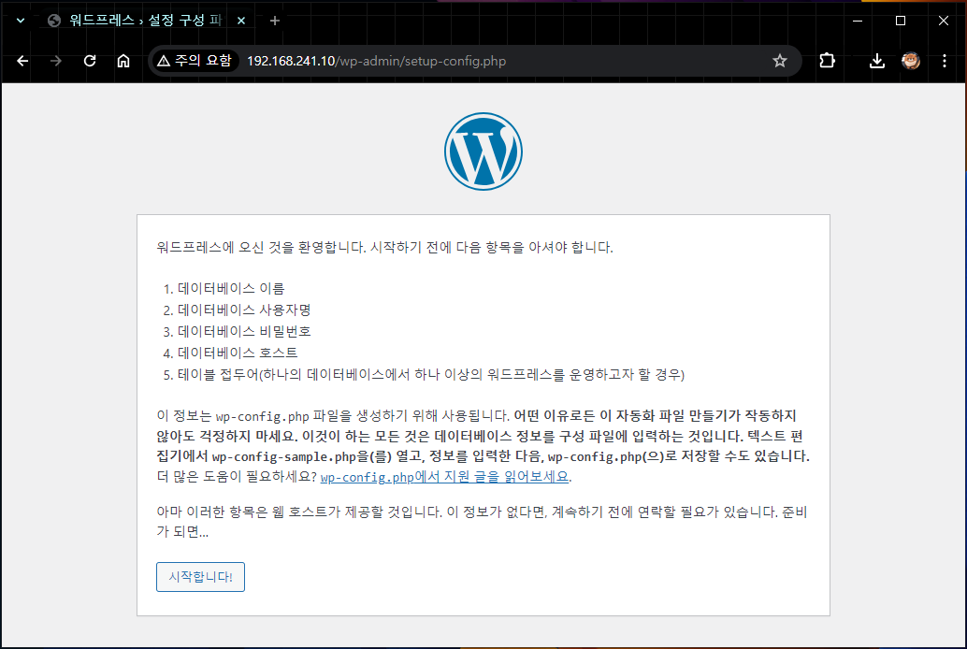The width and height of the screenshot is (967, 649).
Task: Click the 시작합니다! button
Action: (200, 577)
